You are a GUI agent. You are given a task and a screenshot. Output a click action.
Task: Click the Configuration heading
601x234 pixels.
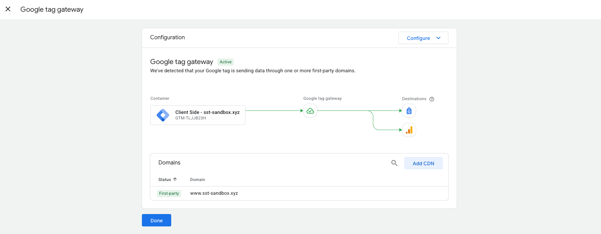point(167,37)
